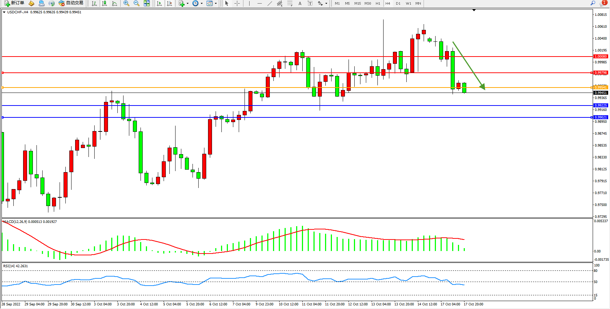Screen dimensions: 610x309
Task: Expand the periodicity clock dropdown
Action: point(202,4)
